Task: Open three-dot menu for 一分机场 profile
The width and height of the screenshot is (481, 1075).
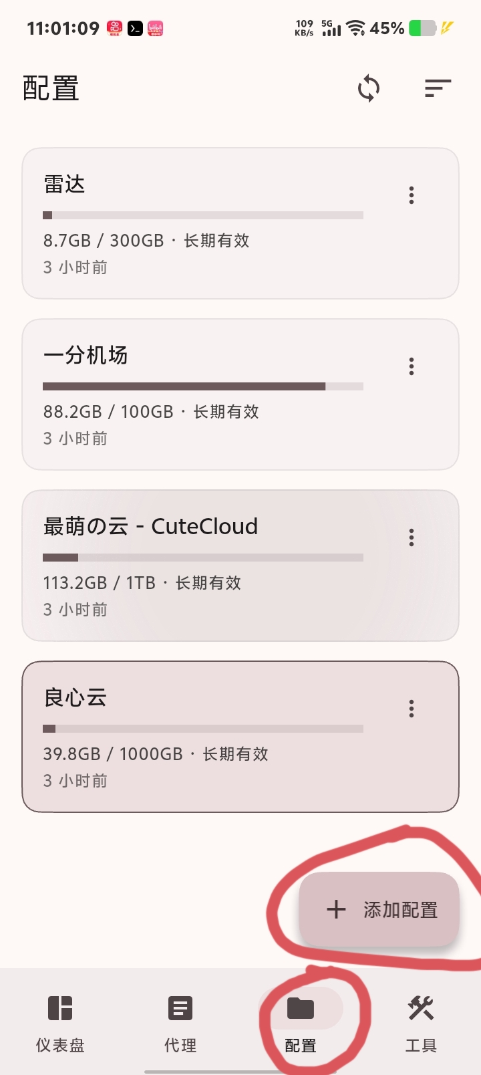Action: [x=412, y=366]
